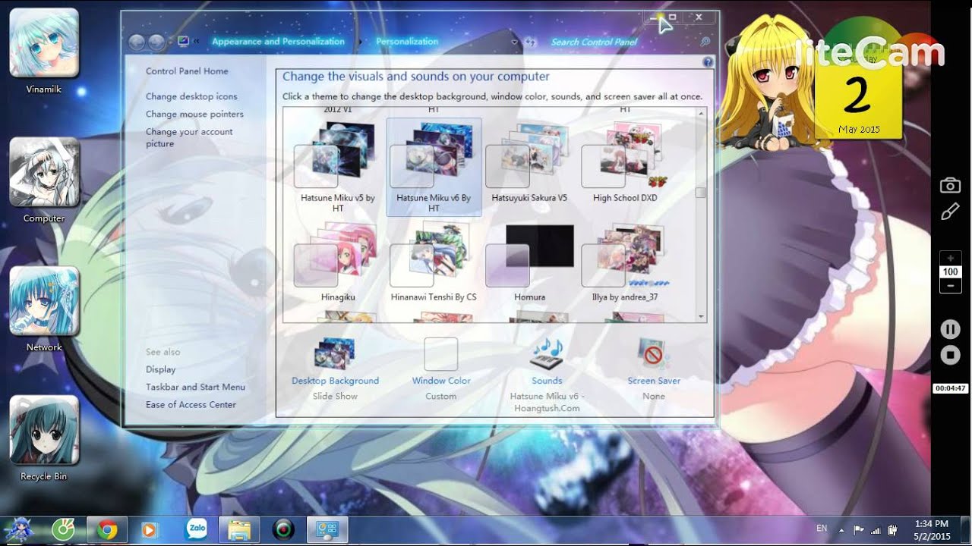Pick the Homura theme
This screenshot has width=972, height=546.
point(529,262)
